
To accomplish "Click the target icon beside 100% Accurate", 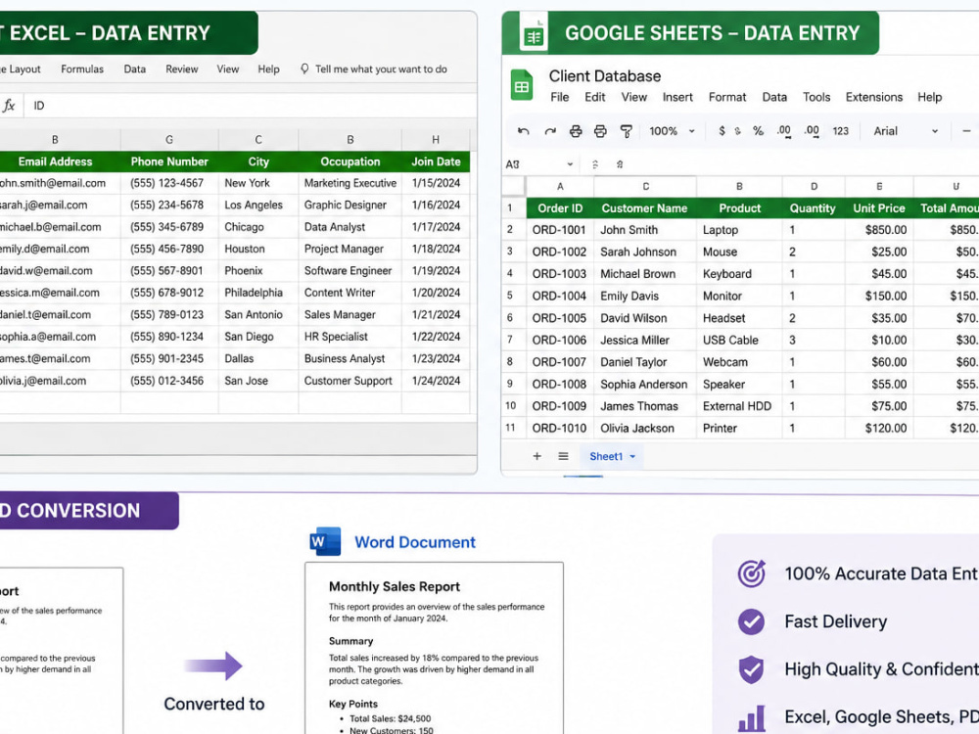I will click(751, 573).
